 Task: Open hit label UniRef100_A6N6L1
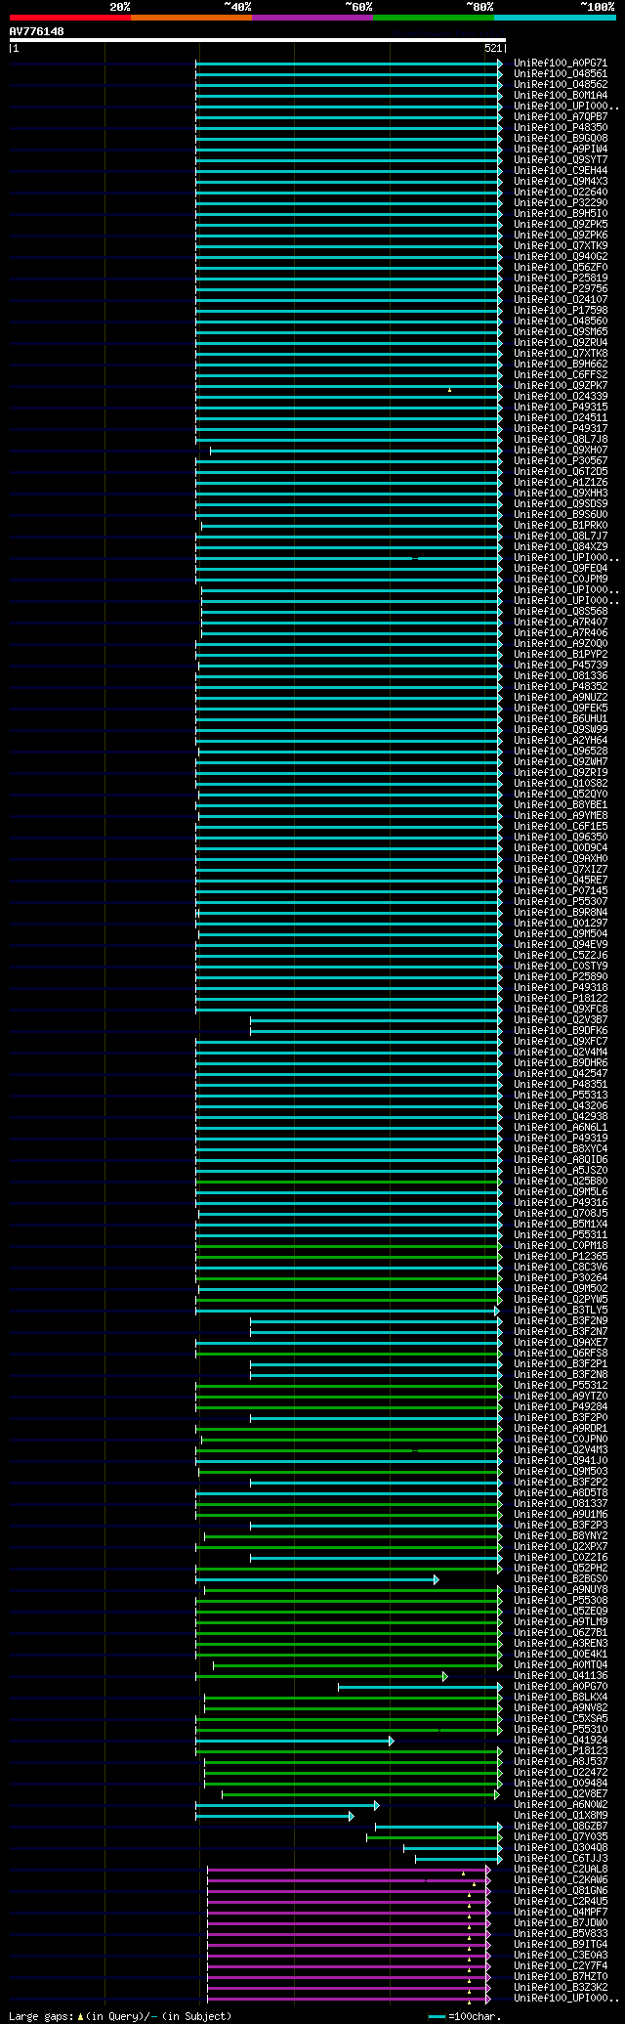pyautogui.click(x=561, y=1127)
